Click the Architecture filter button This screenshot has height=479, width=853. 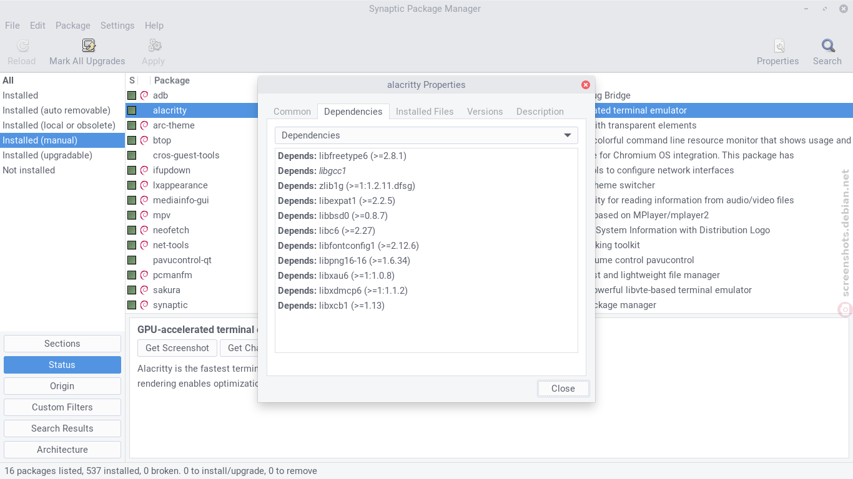click(x=62, y=450)
